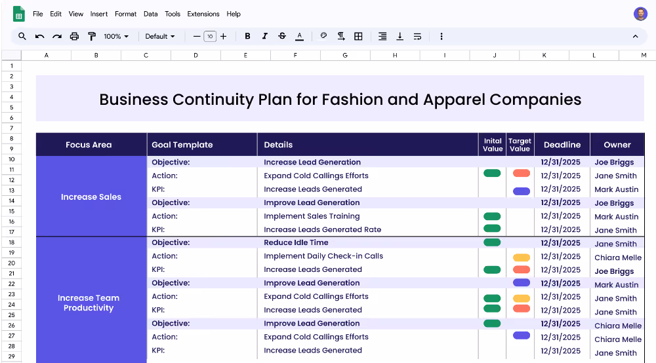The image size is (656, 363).
Task: Toggle bold formatting
Action: [247, 37]
